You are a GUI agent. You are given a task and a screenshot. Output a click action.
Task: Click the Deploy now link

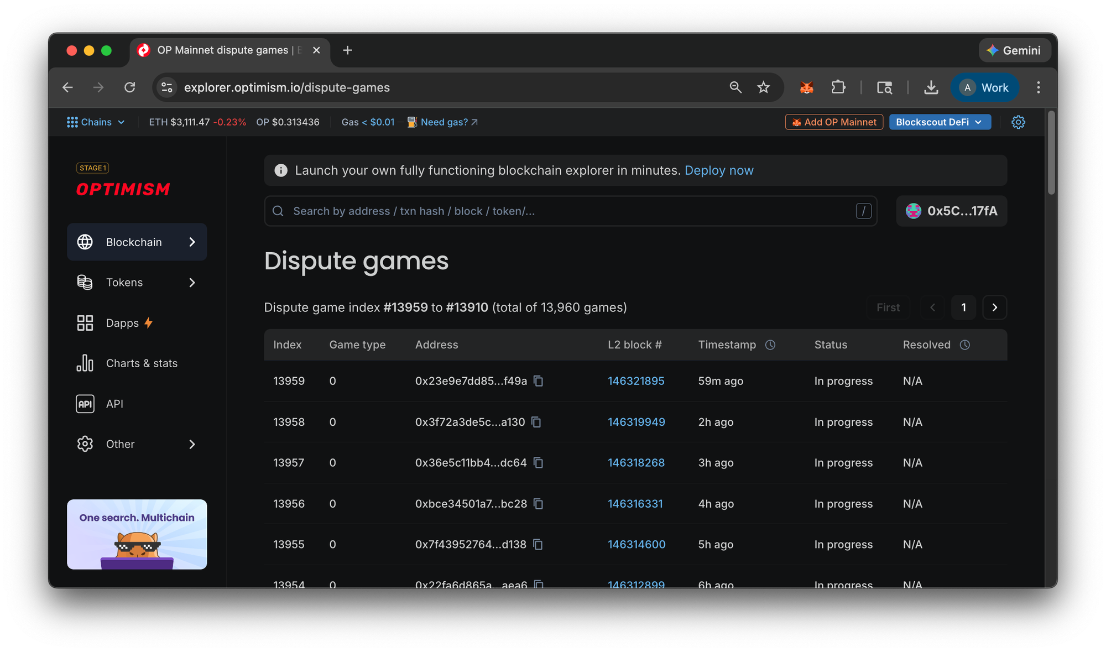point(719,170)
